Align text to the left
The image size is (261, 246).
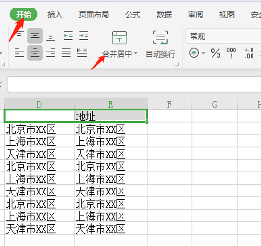coord(19,53)
